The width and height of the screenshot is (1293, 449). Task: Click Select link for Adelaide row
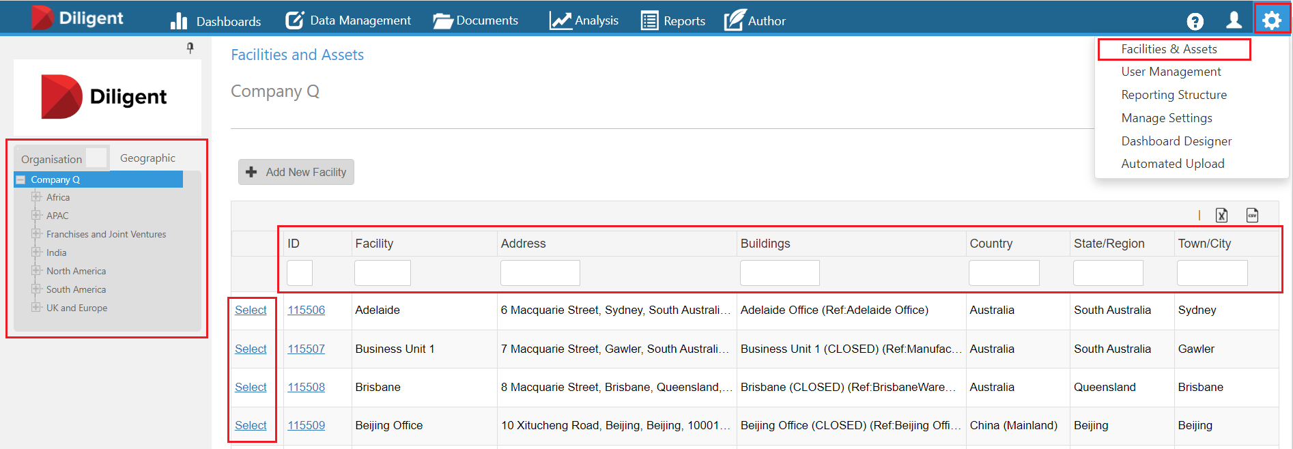[x=251, y=310]
